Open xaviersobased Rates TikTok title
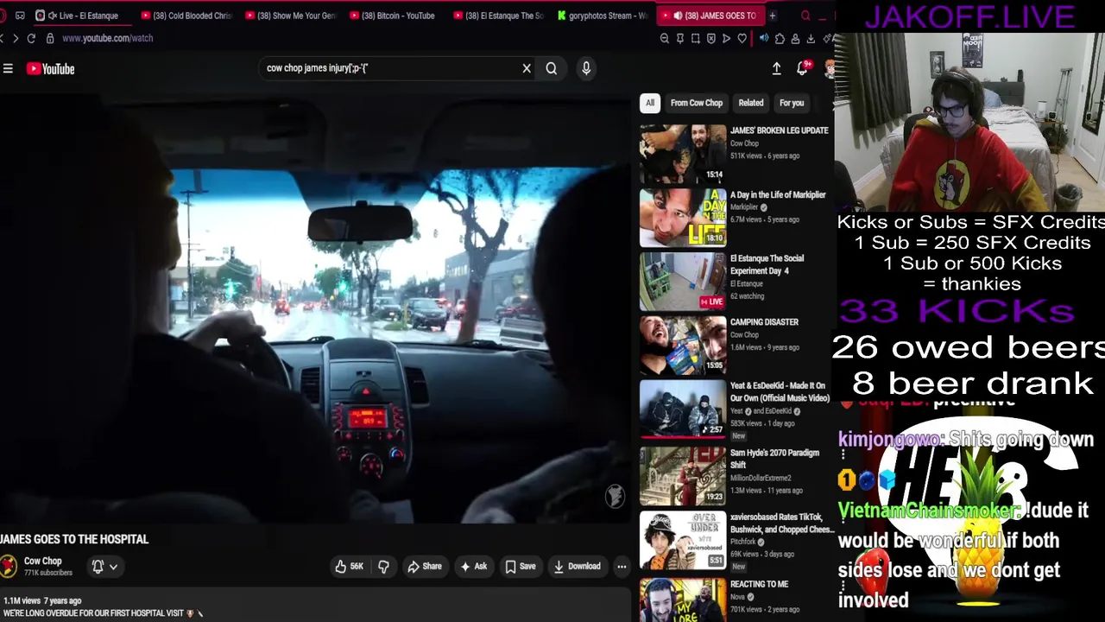 point(781,524)
